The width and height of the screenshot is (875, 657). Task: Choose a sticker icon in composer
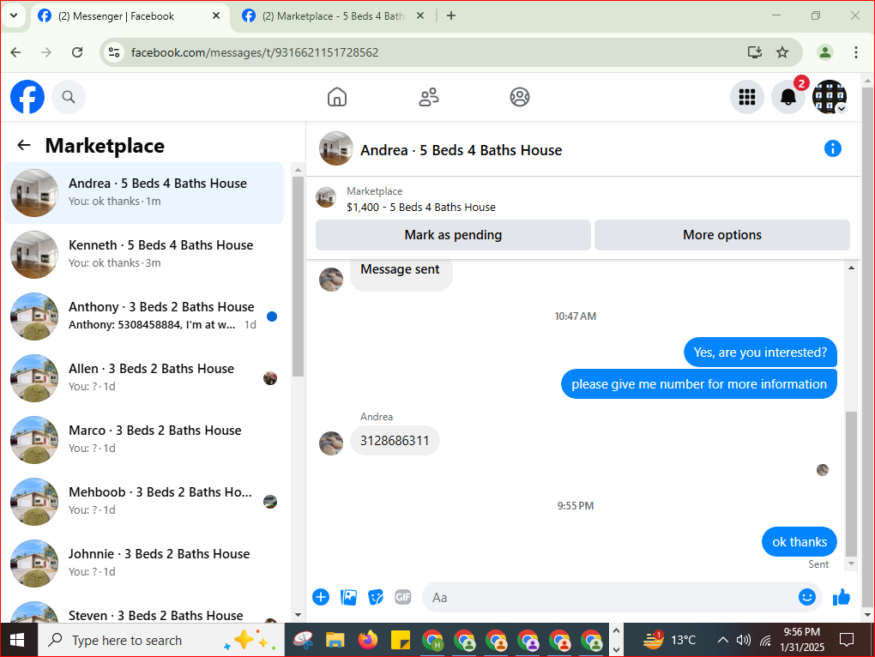pos(376,597)
